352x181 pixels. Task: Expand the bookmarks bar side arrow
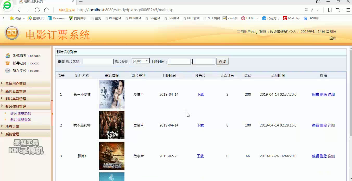[3, 18]
